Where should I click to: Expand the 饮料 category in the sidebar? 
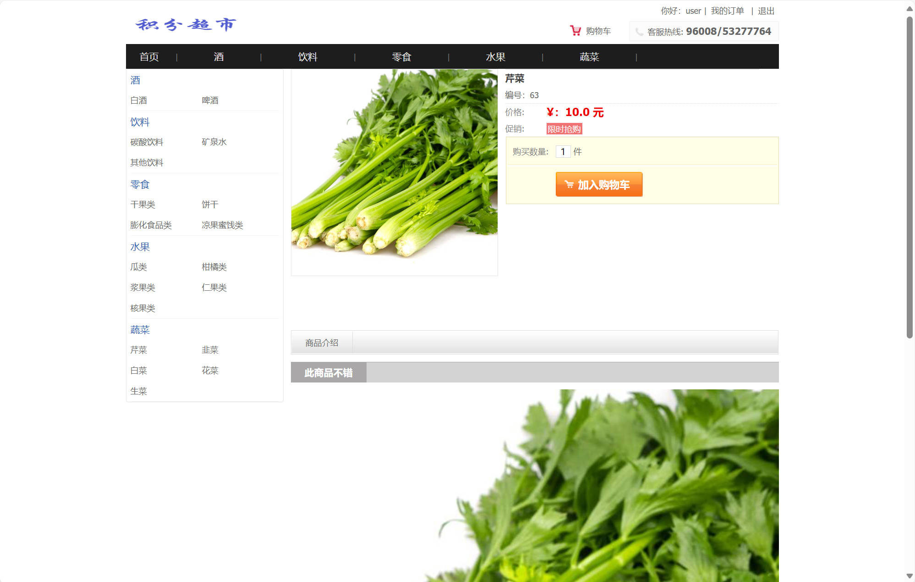point(140,122)
